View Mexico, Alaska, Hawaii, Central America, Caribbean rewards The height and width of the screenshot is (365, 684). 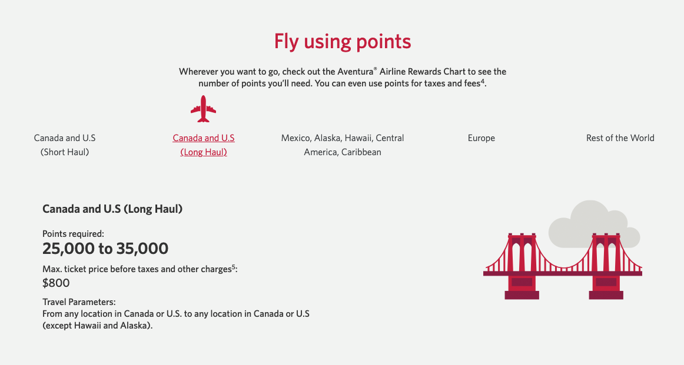pos(343,145)
